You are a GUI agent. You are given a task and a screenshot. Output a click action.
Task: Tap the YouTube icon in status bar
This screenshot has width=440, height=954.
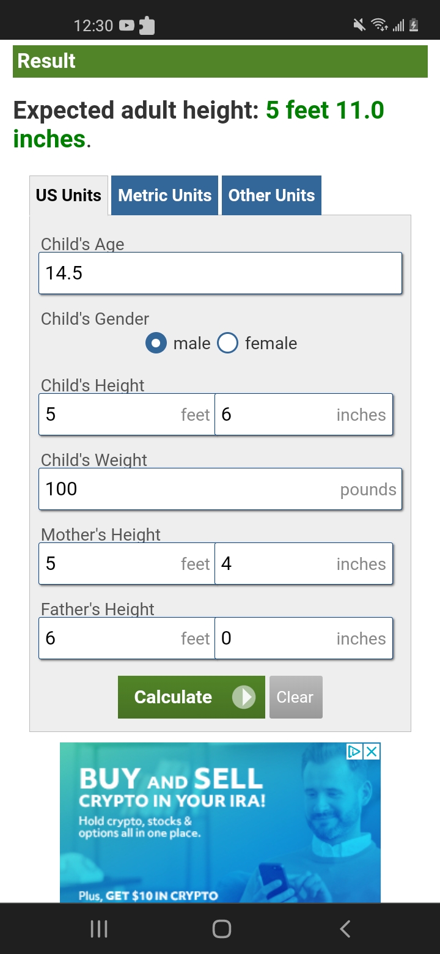pos(127,26)
